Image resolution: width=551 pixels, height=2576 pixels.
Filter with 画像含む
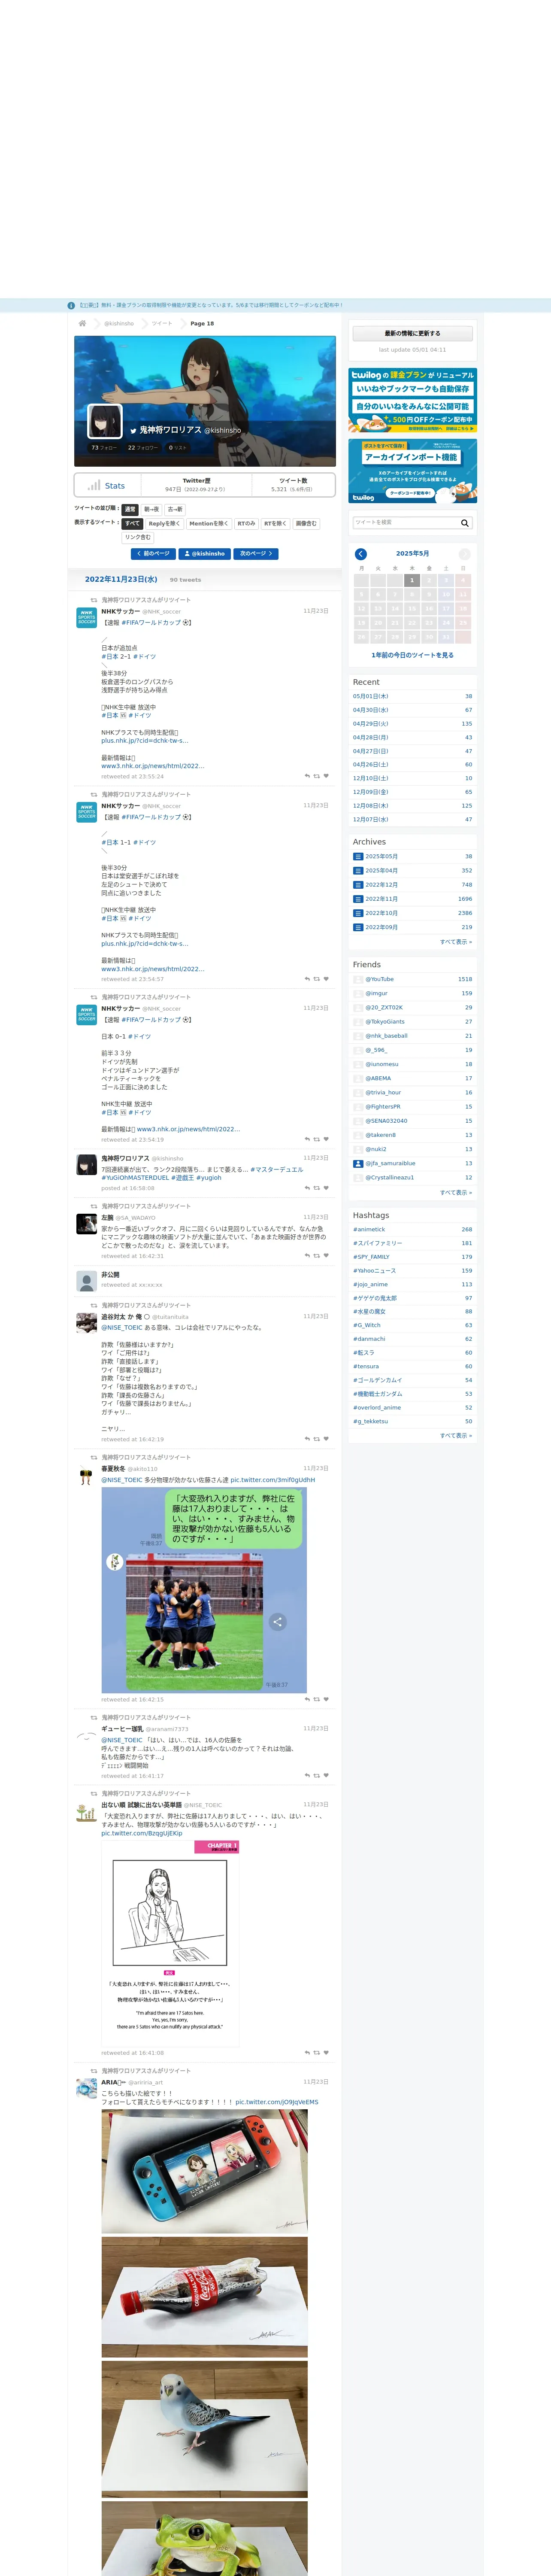pyautogui.click(x=306, y=523)
